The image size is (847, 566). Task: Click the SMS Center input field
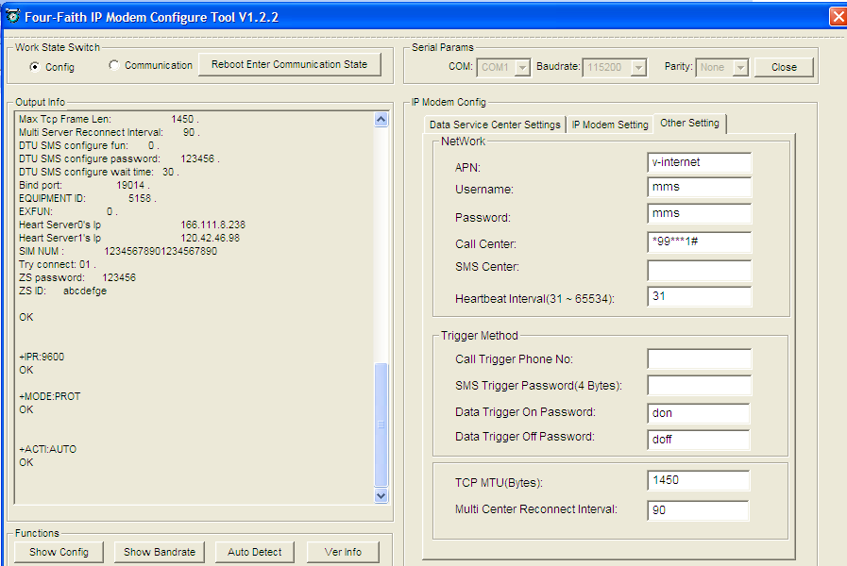point(699,271)
